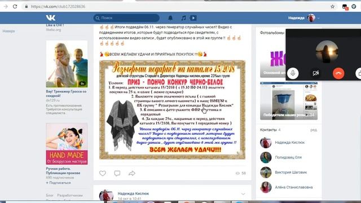Mute the microphone in the call window
Viewport: 361px width, 203px height.
point(293,73)
